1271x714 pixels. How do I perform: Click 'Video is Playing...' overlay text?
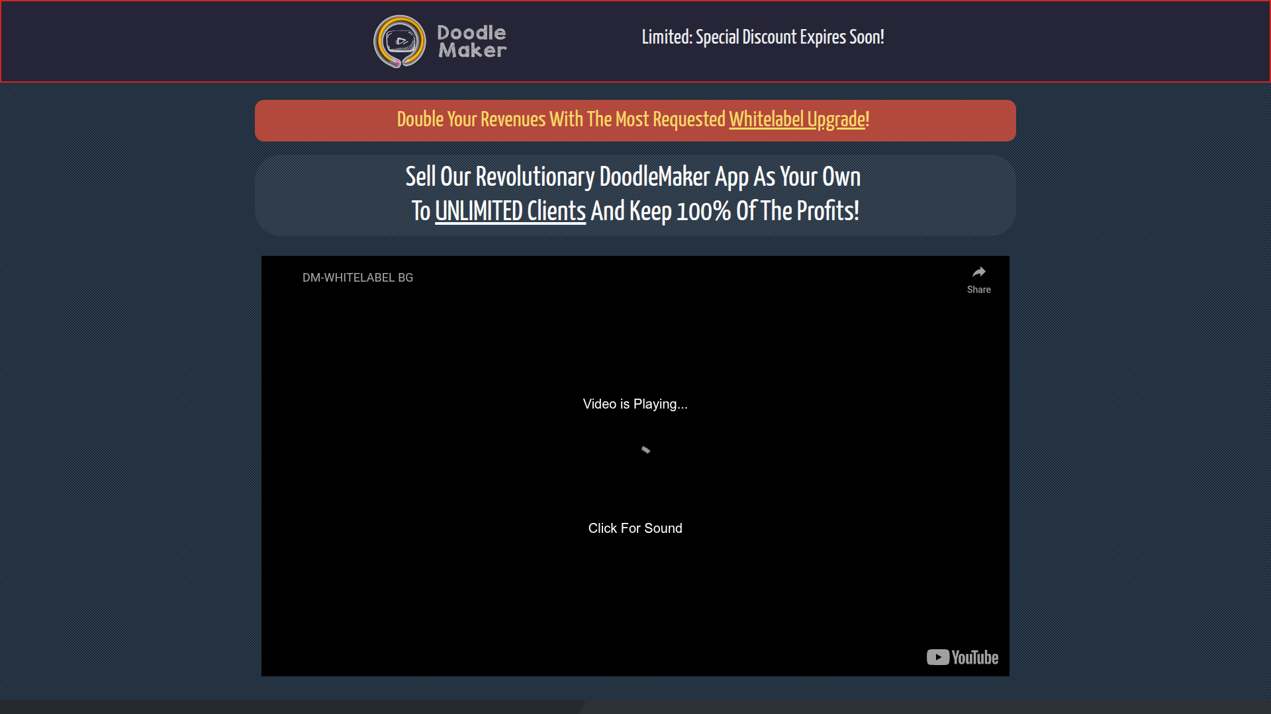(635, 404)
